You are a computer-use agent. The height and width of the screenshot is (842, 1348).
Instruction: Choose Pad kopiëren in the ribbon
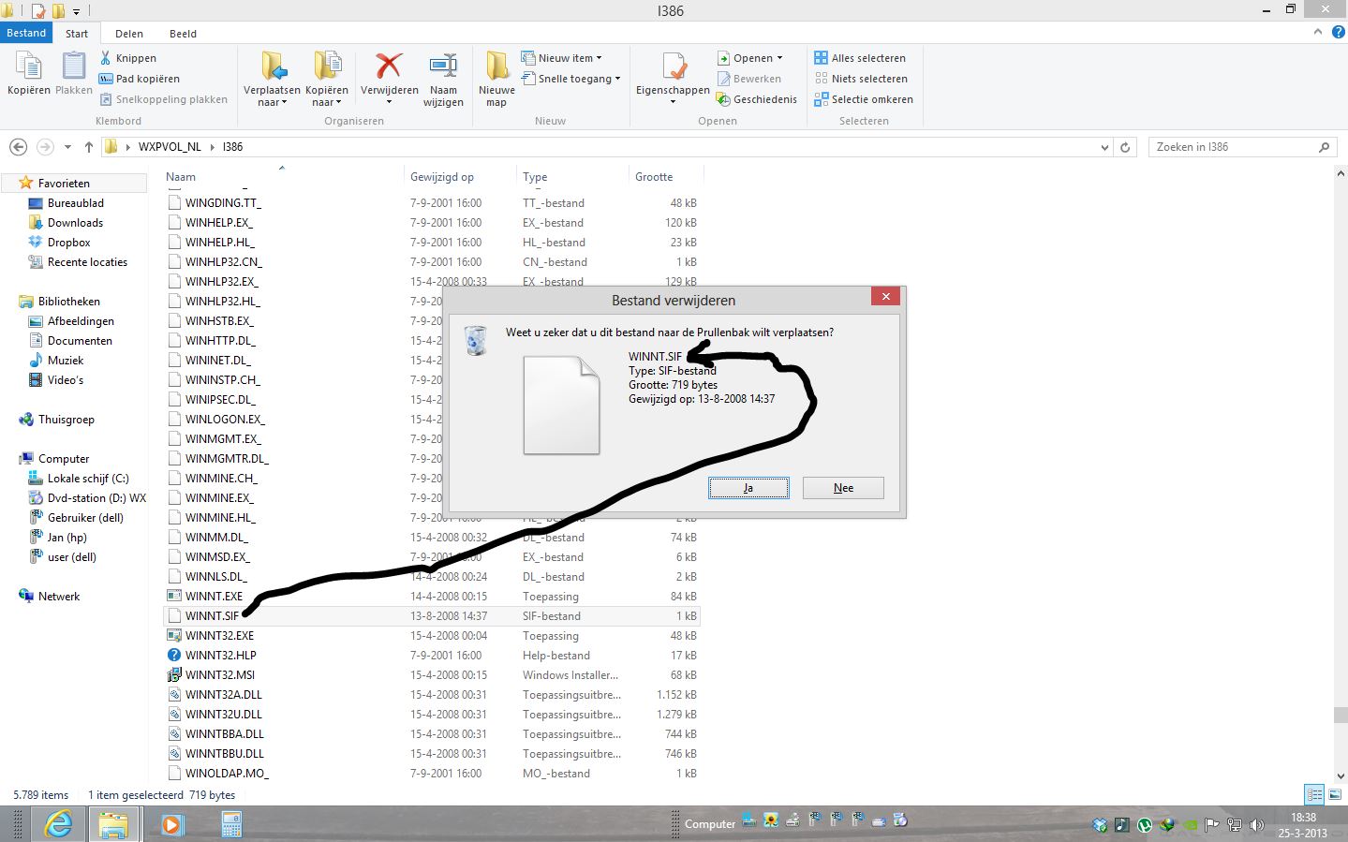pyautogui.click(x=140, y=79)
